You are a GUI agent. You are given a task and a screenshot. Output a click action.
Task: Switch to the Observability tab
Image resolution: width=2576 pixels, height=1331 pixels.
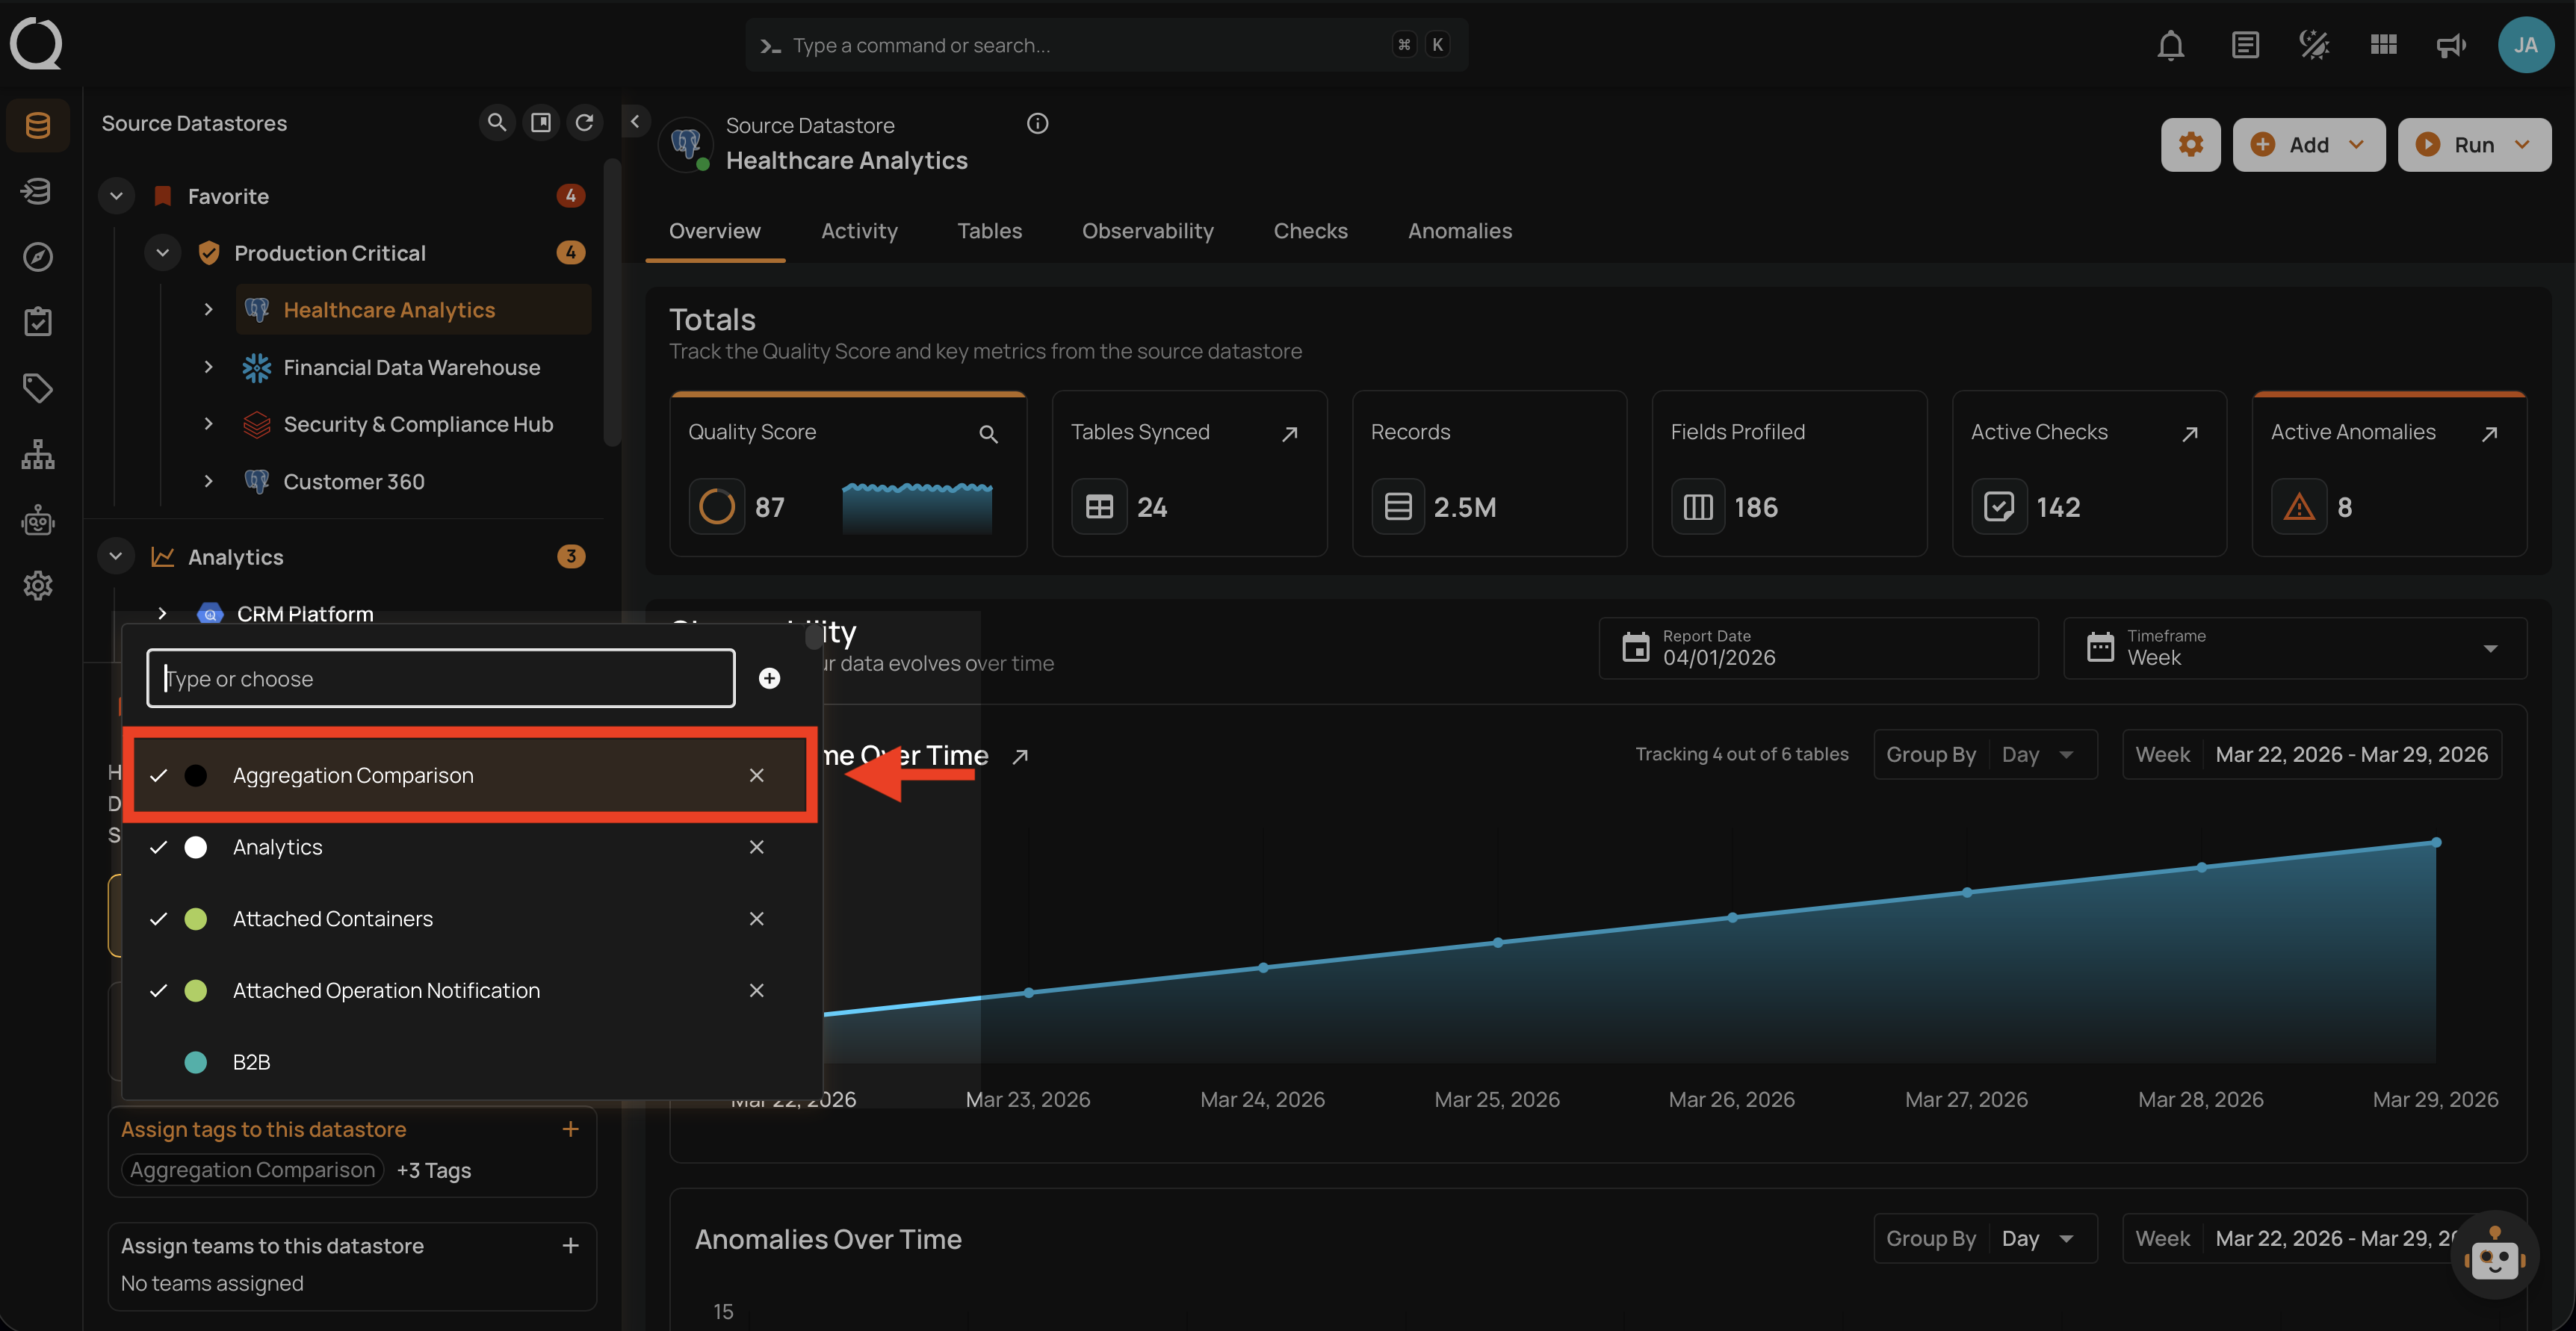(x=1147, y=231)
